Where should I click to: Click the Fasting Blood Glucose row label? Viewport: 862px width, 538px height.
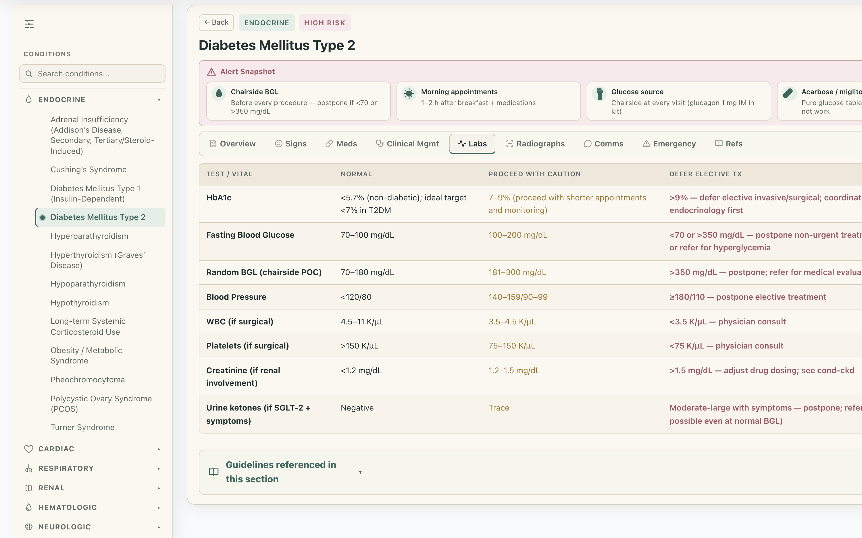250,235
